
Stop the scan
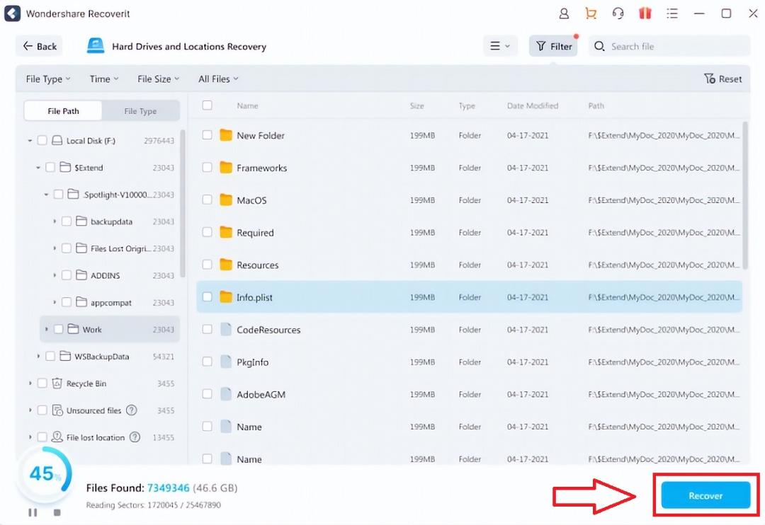click(57, 512)
